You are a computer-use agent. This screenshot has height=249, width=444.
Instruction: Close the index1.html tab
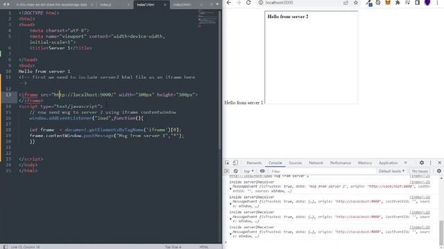coord(165,5)
